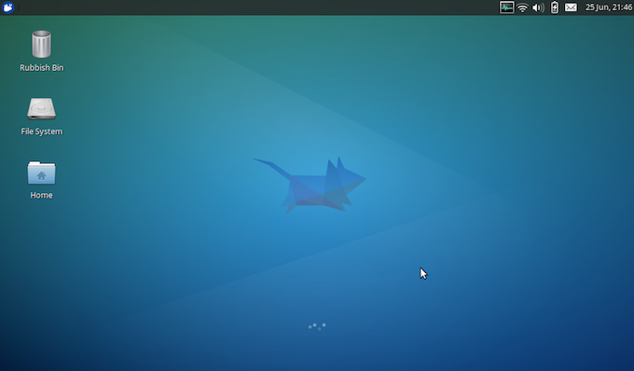Open the mail envelope notification icon
This screenshot has width=634, height=371.
[571, 7]
